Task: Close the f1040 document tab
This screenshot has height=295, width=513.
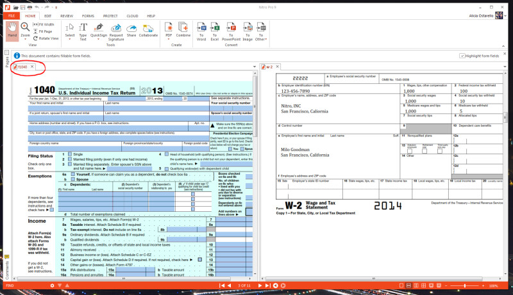Action: point(32,67)
